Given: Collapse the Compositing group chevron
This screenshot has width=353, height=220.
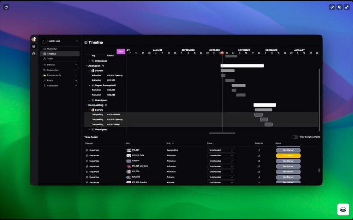Looking at the screenshot, I should point(87,105).
